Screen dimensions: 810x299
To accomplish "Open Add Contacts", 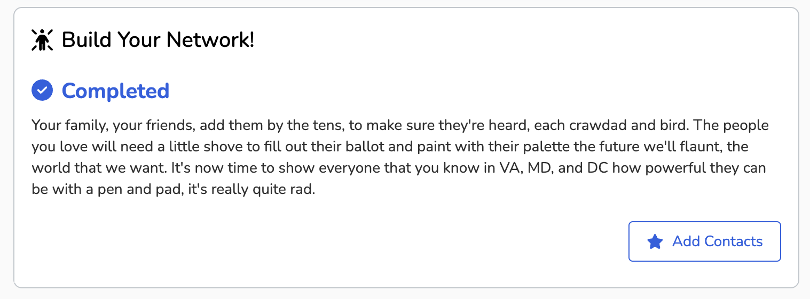I will (705, 241).
